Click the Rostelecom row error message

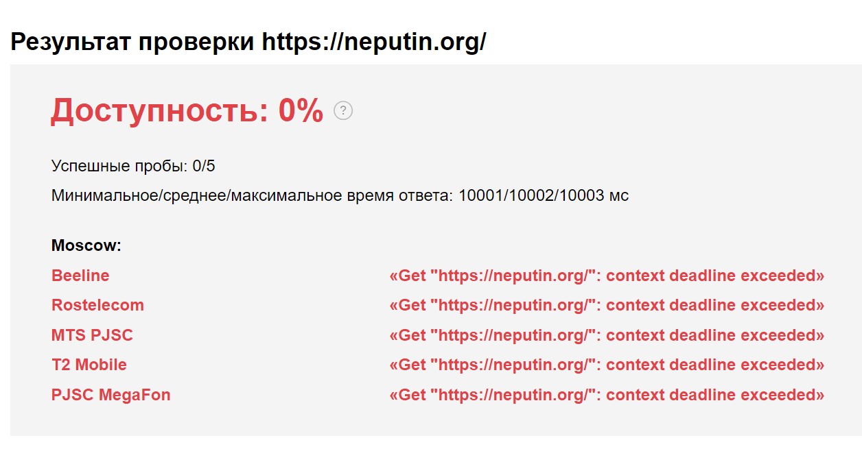607,305
